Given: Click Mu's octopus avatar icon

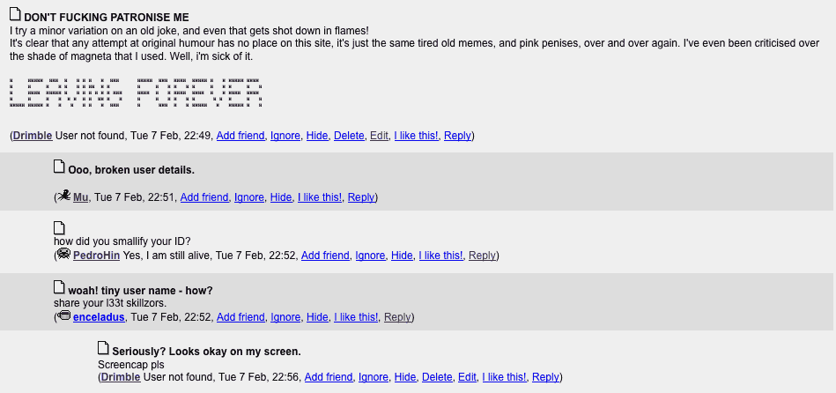Looking at the screenshot, I should click(64, 196).
